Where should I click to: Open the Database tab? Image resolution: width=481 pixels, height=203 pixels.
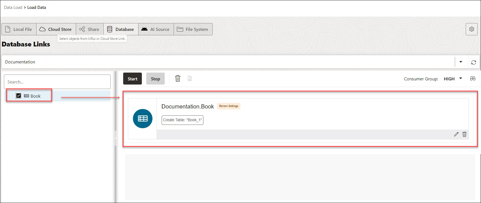click(121, 29)
